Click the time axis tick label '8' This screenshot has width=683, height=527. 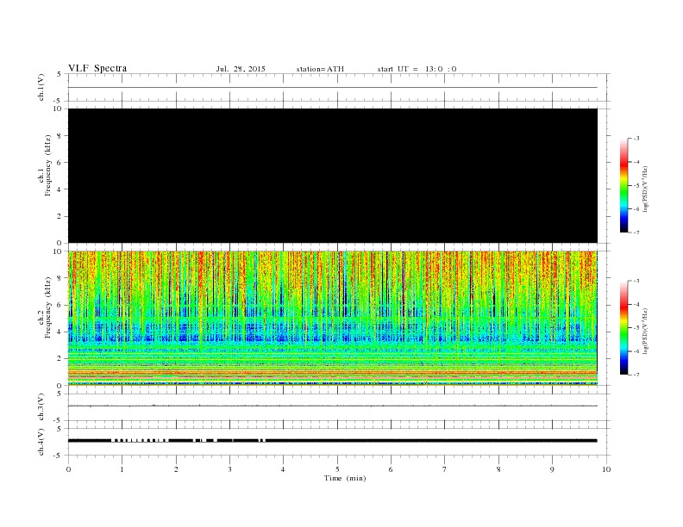[498, 469]
